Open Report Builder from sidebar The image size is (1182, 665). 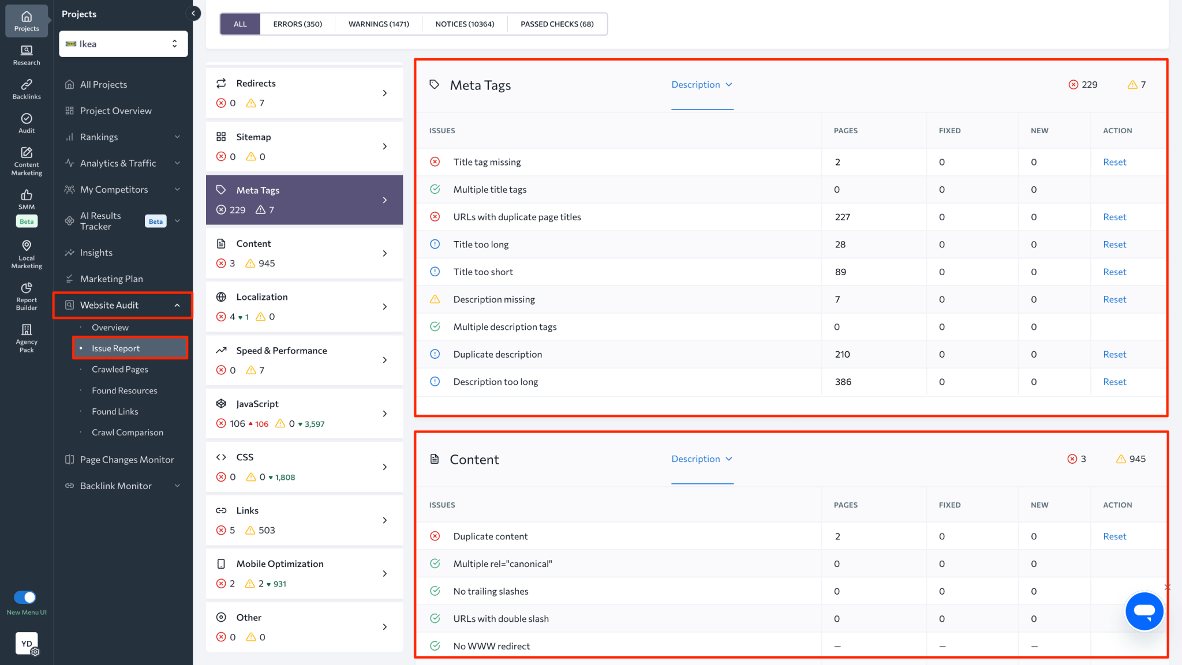(26, 296)
